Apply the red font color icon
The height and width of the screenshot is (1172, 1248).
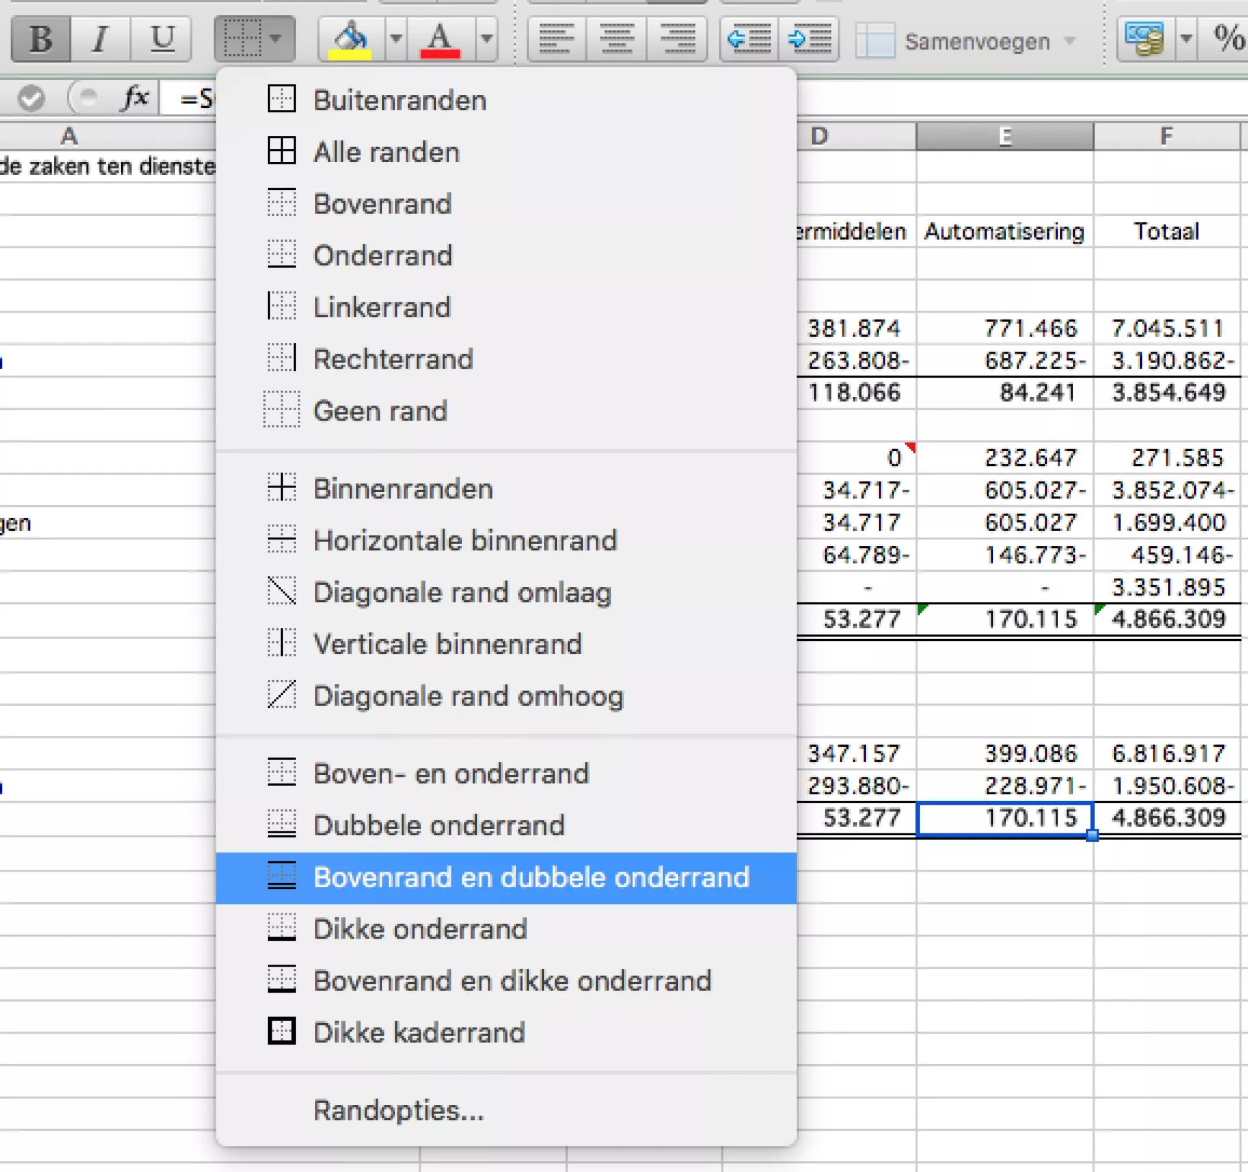point(440,39)
